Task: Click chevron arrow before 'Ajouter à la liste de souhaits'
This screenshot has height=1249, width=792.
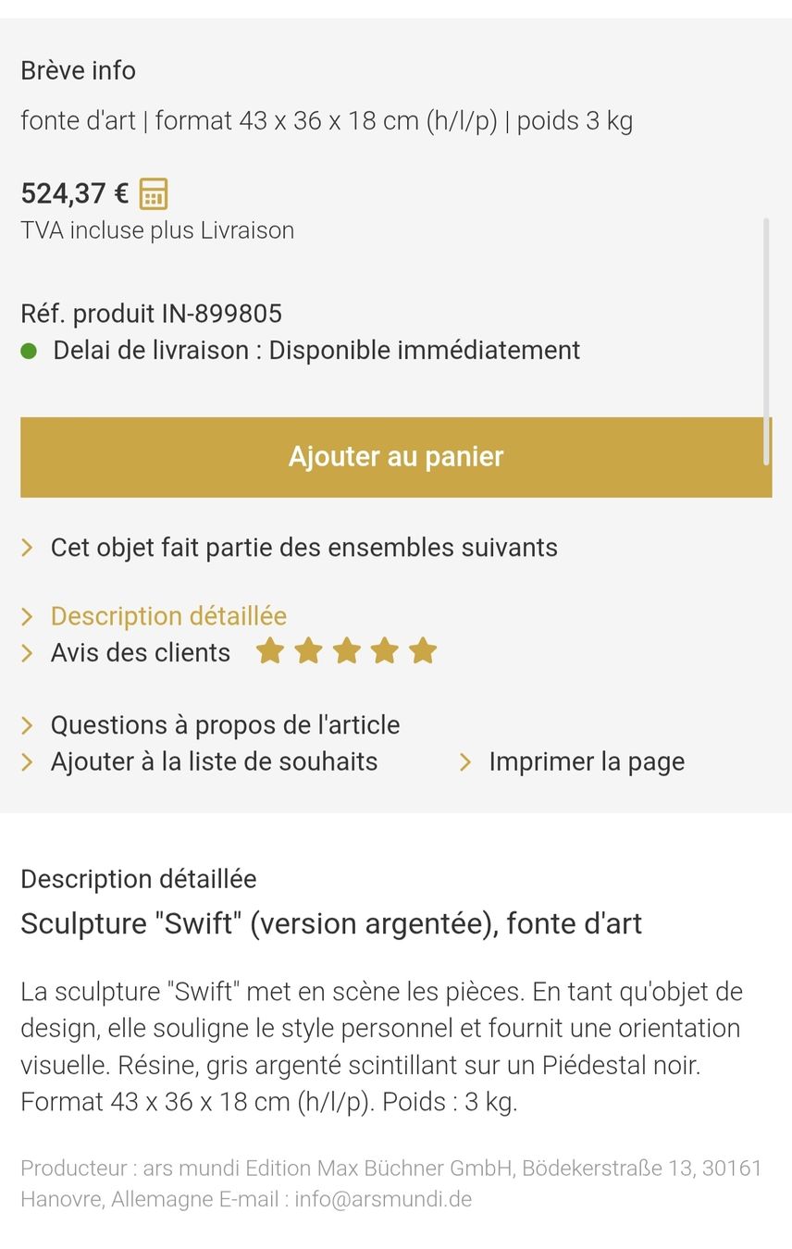Action: coord(28,762)
